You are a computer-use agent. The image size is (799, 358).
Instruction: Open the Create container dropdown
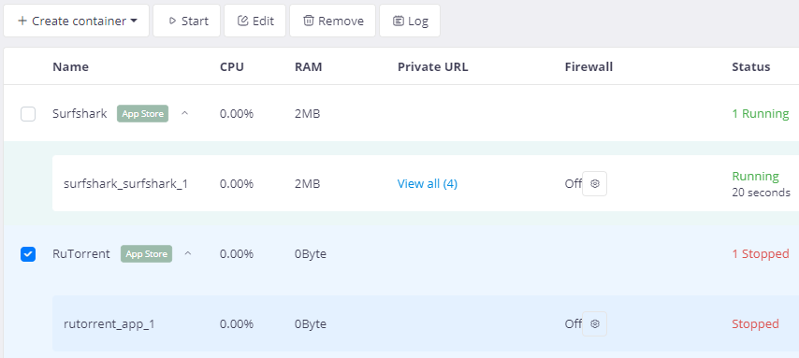(x=77, y=21)
